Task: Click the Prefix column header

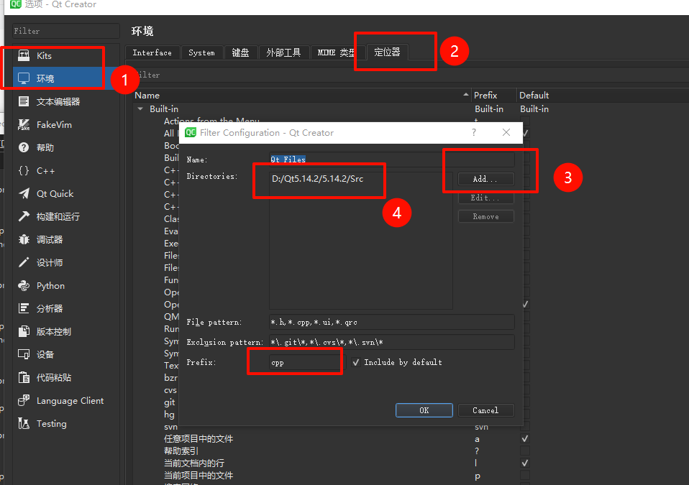Action: [494, 96]
